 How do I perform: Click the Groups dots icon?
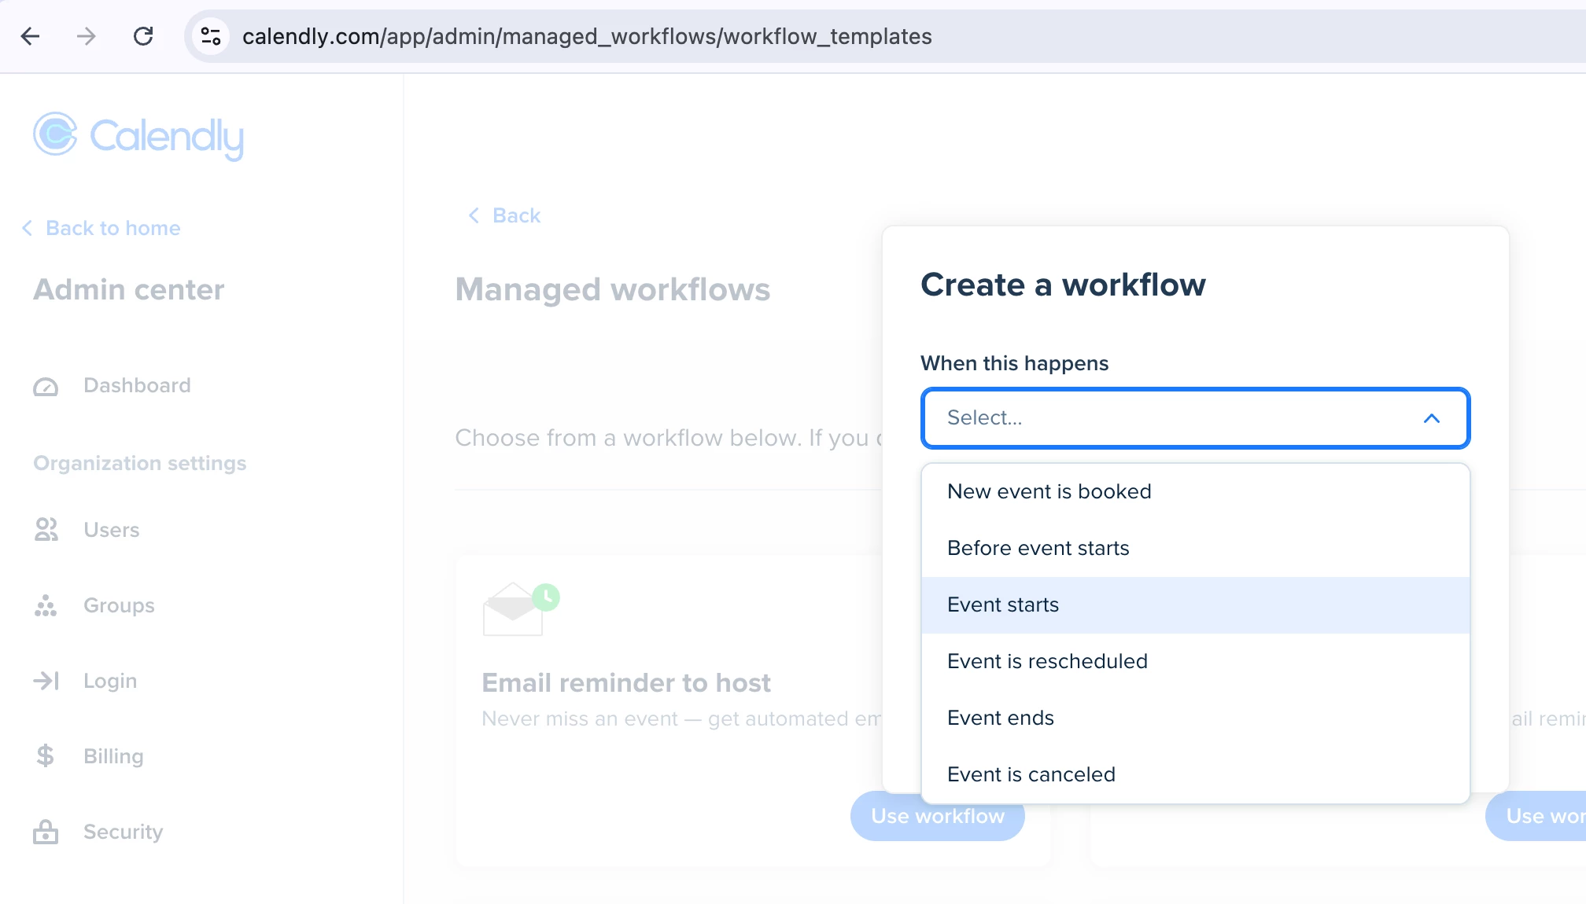click(x=46, y=605)
